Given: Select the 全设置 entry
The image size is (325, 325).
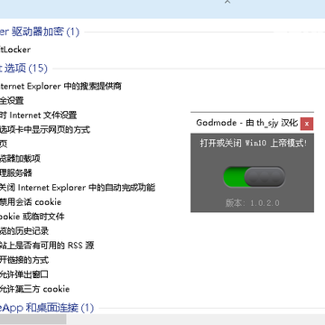Looking at the screenshot, I should [x=12, y=101].
